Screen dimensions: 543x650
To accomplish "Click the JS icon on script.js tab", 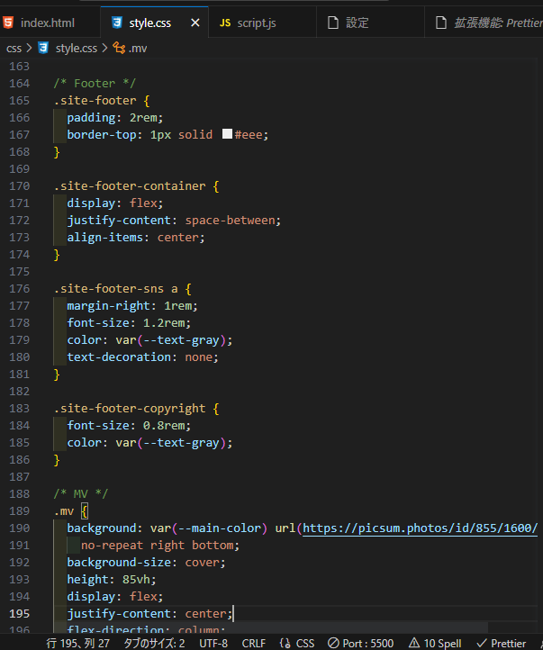I will click(224, 23).
